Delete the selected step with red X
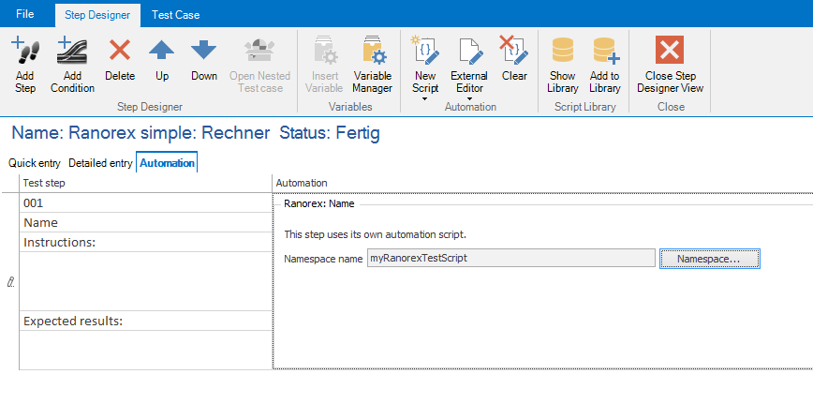This screenshot has height=419, width=813. (120, 52)
